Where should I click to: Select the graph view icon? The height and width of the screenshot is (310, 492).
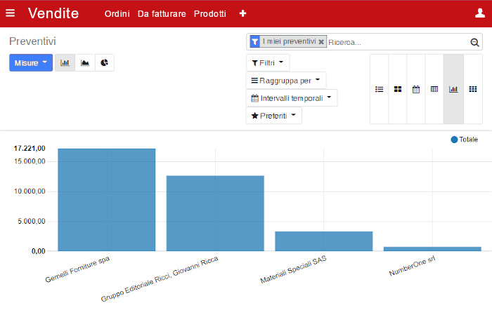(x=453, y=89)
